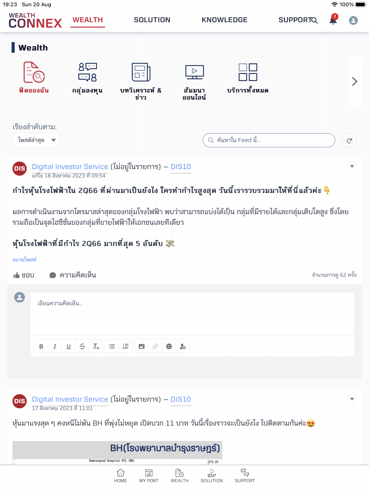
Task: Toggle underline formatting in the comment editor
Action: (x=69, y=346)
